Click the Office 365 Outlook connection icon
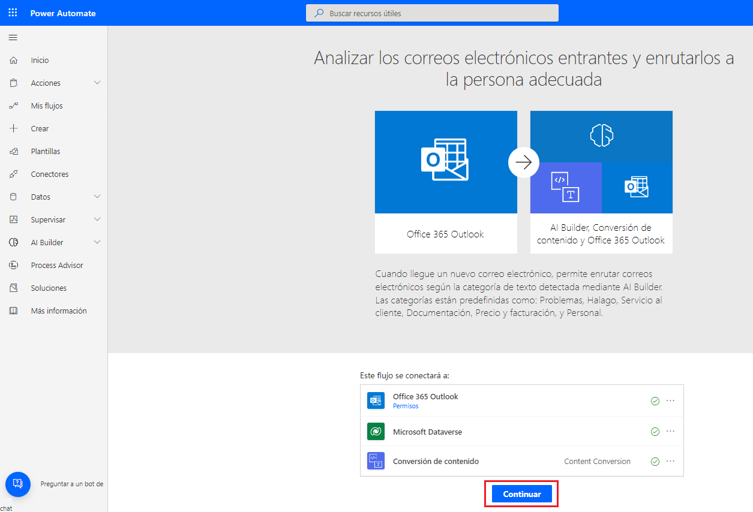The height and width of the screenshot is (512, 753). (x=376, y=400)
